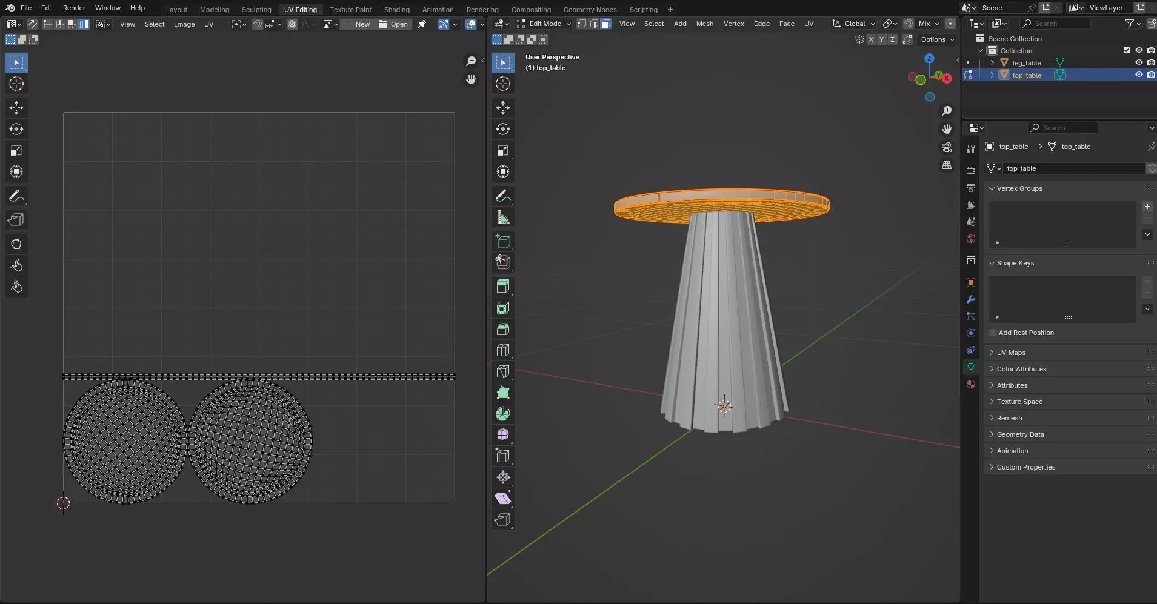Toggle Y axis mirror
This screenshot has width=1157, height=604.
(x=882, y=39)
